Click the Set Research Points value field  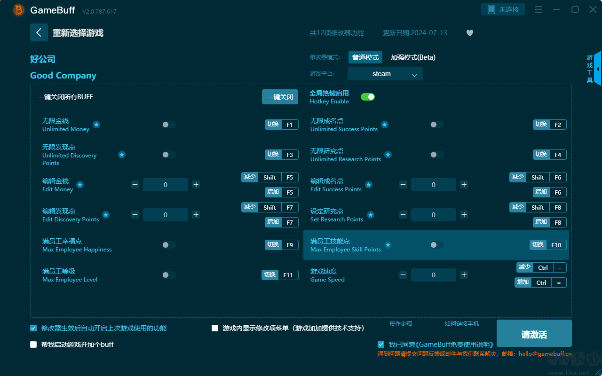434,215
